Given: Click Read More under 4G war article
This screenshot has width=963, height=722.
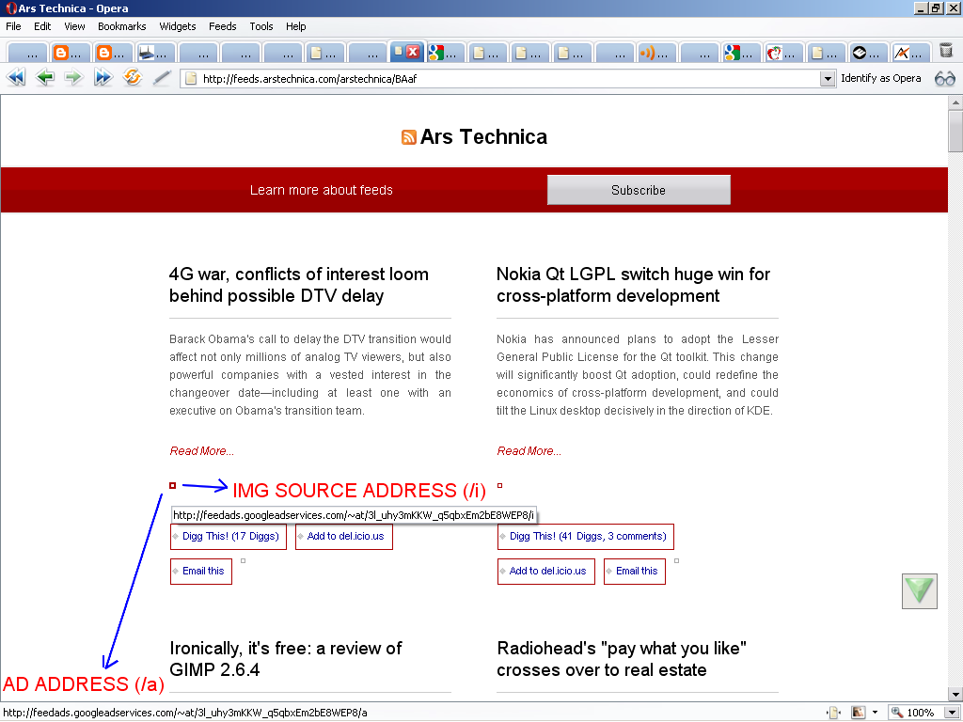Looking at the screenshot, I should (201, 451).
